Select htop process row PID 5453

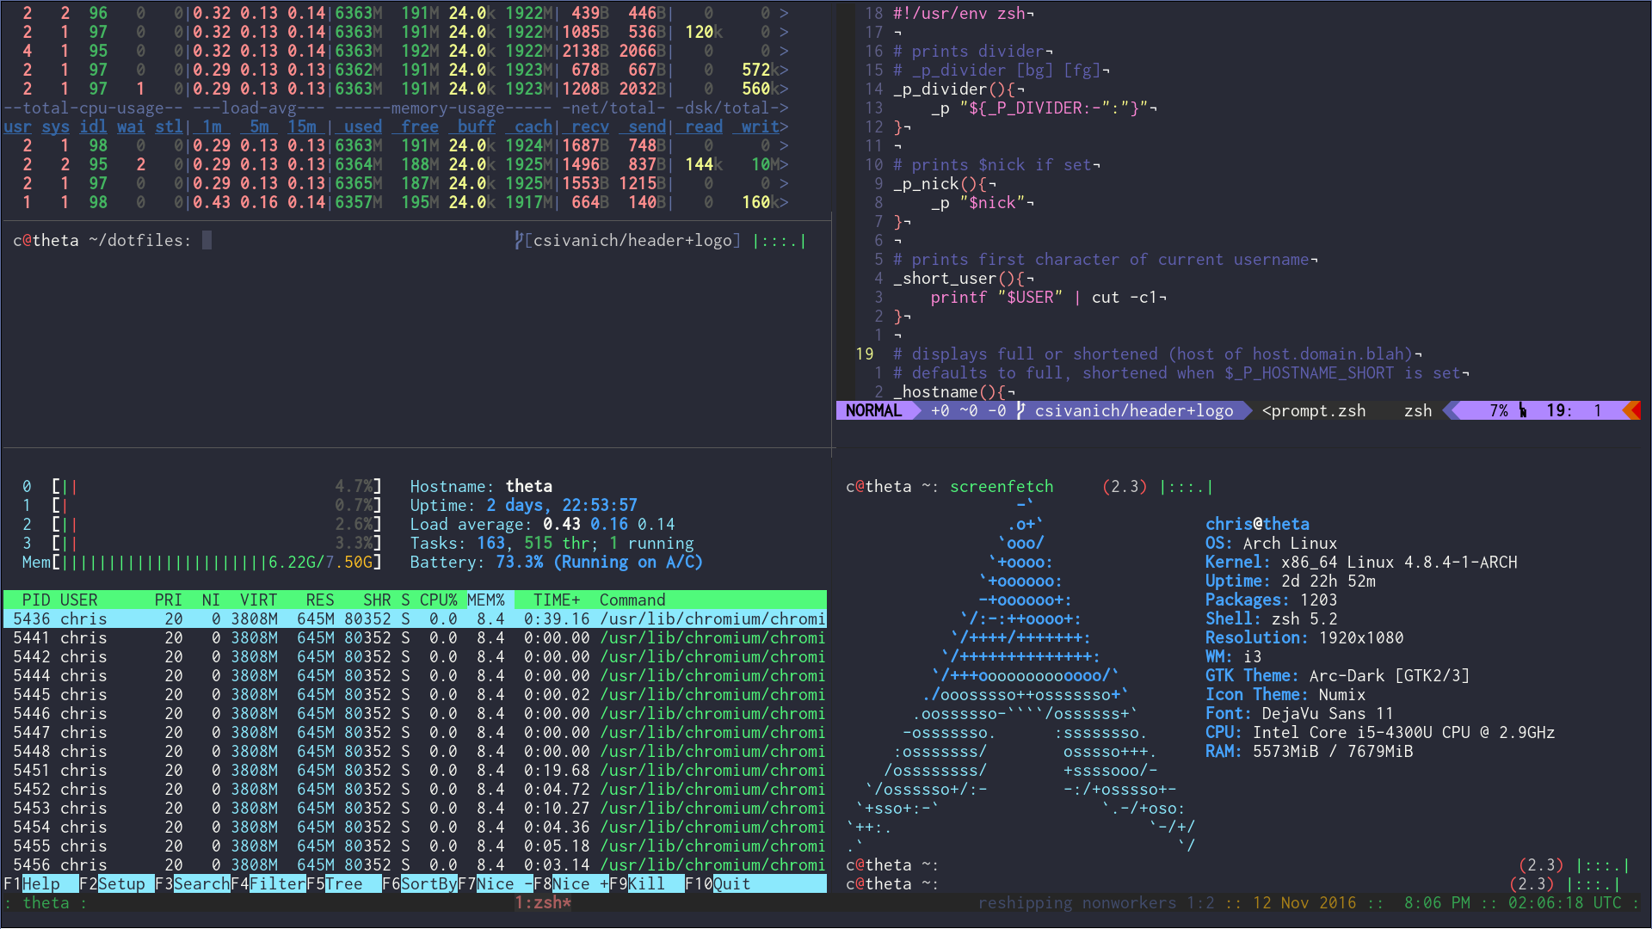[x=415, y=808]
